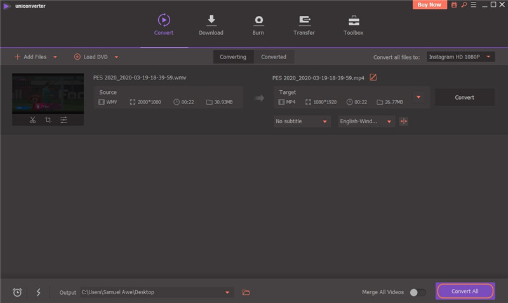The width and height of the screenshot is (508, 303).
Task: Edit the output file name icon
Action: pyautogui.click(x=373, y=77)
